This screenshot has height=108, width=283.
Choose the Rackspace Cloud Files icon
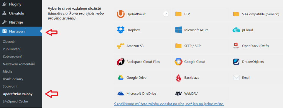click(121, 62)
